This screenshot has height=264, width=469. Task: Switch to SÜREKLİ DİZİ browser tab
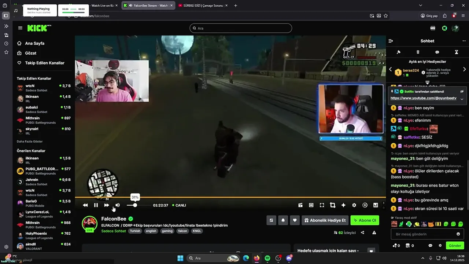(203, 5)
